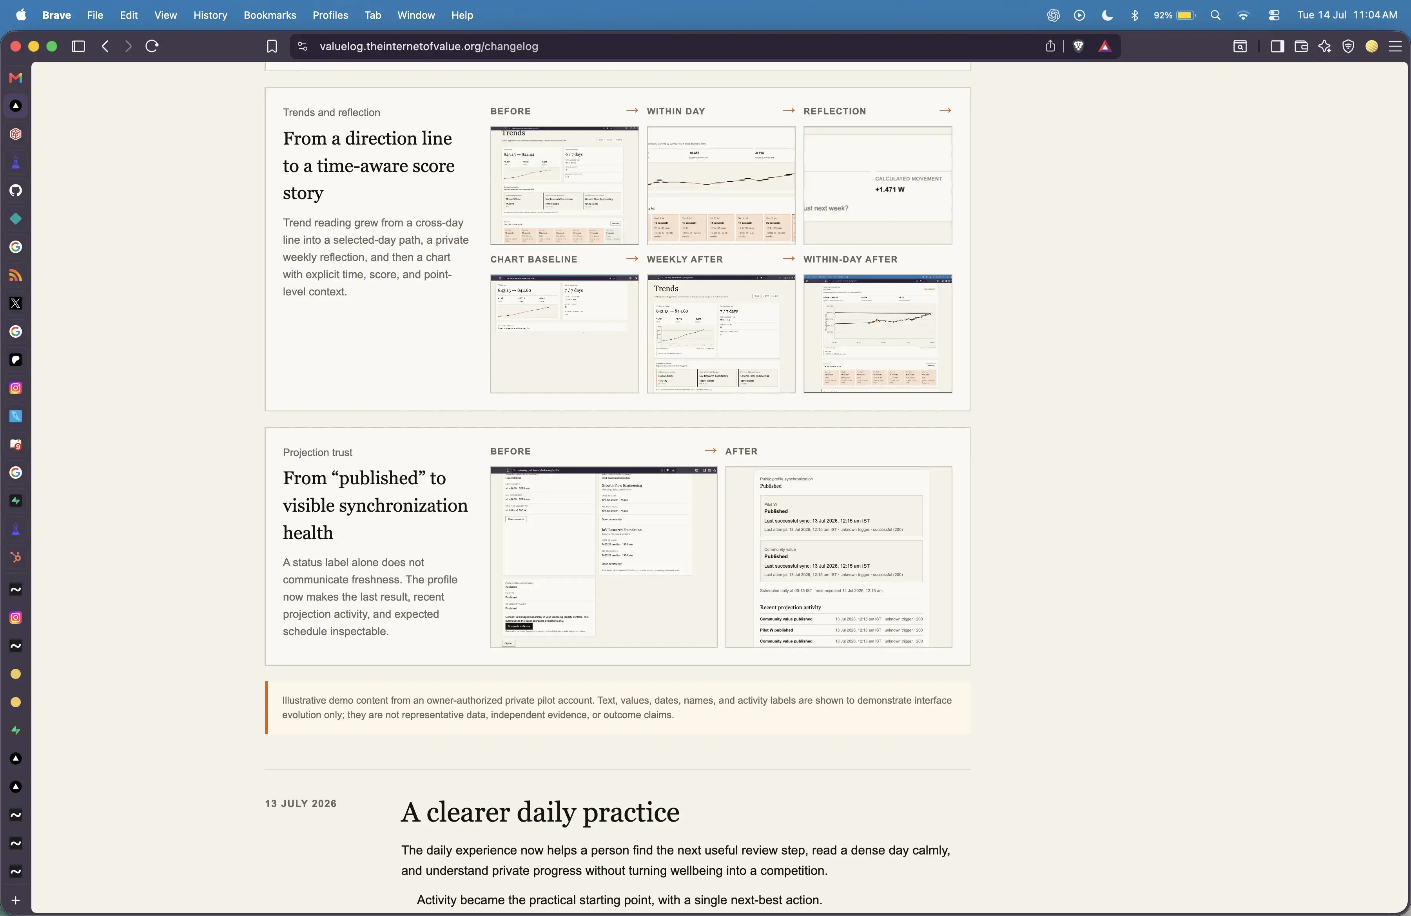Open the Brave Wallet icon
This screenshot has width=1411, height=916.
[1301, 46]
